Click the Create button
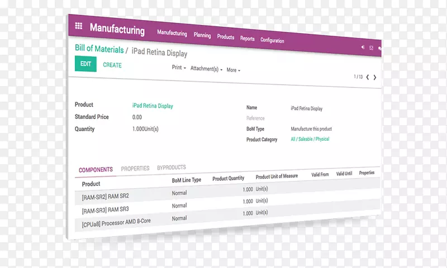The image size is (447, 268). pos(112,65)
